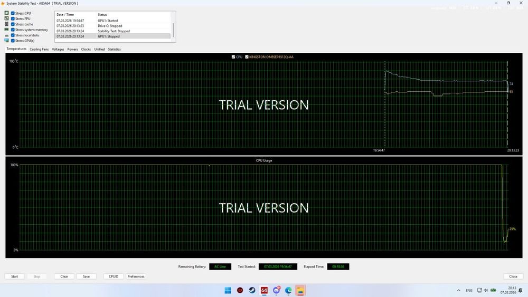Click the ENG language indicator
Image resolution: width=528 pixels, height=297 pixels.
coord(469,290)
